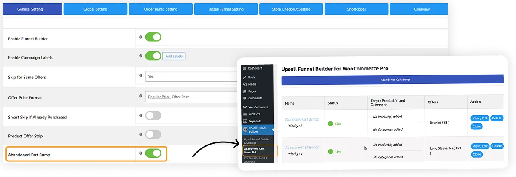Open Media in the WordPress sidebar
This screenshot has height=177, width=516.
252,84
